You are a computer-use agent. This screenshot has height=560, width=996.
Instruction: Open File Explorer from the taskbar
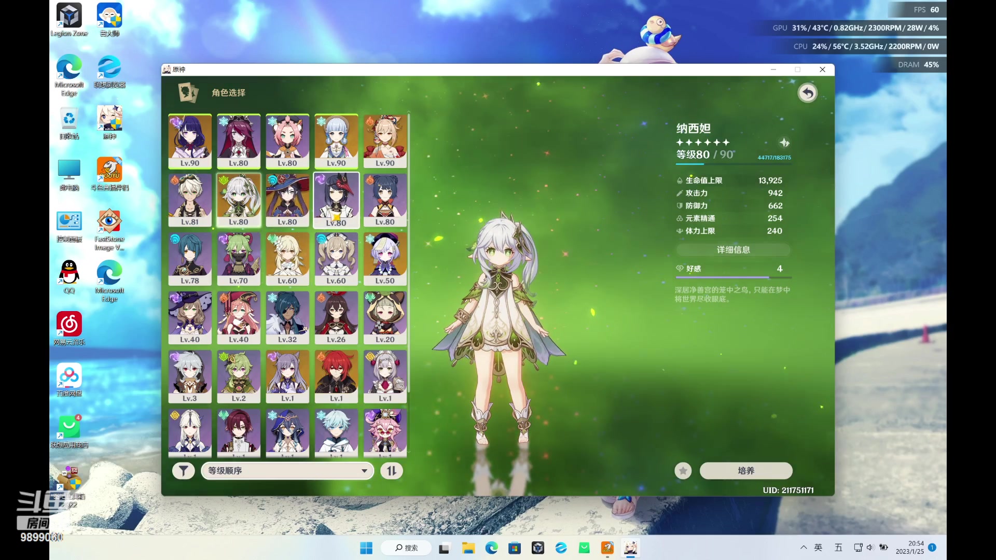pyautogui.click(x=468, y=548)
